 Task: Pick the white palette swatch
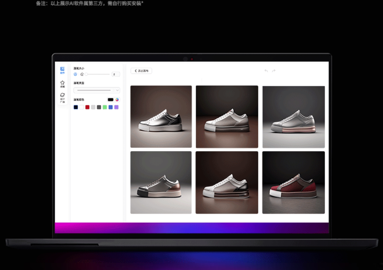tap(82, 107)
